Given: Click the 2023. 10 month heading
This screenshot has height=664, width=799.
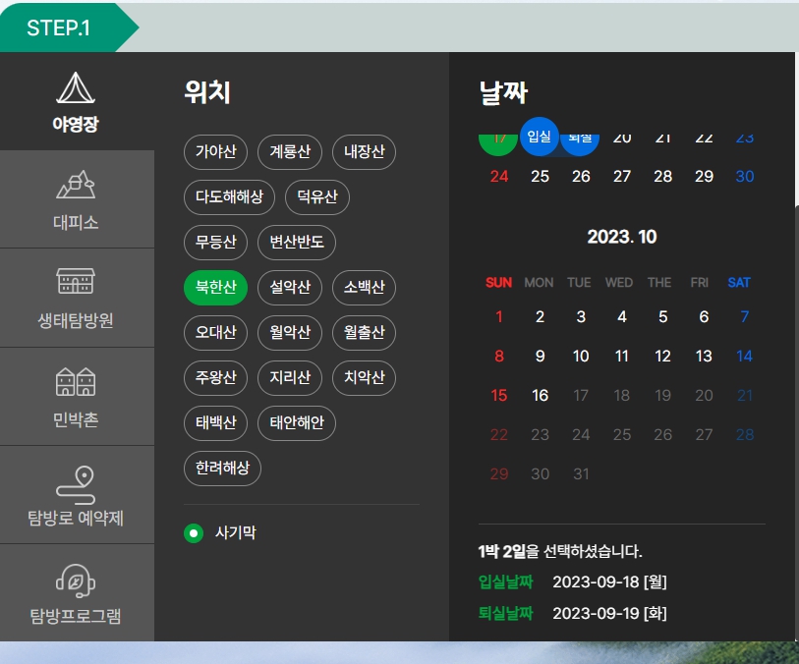Looking at the screenshot, I should tap(622, 237).
